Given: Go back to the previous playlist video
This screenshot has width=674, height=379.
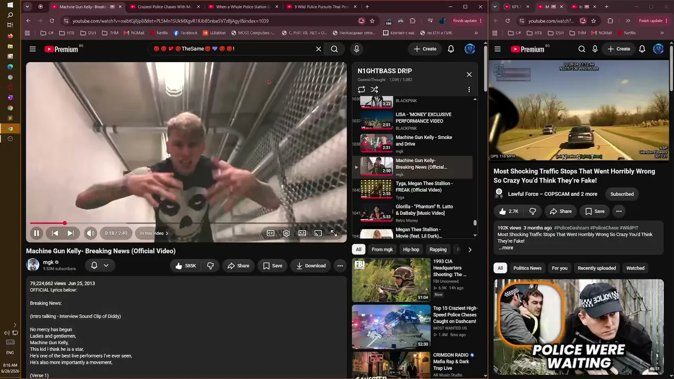Looking at the screenshot, I should [55, 233].
